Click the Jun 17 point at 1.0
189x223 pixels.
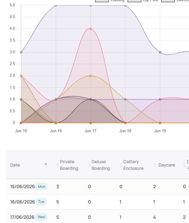coord(91,99)
